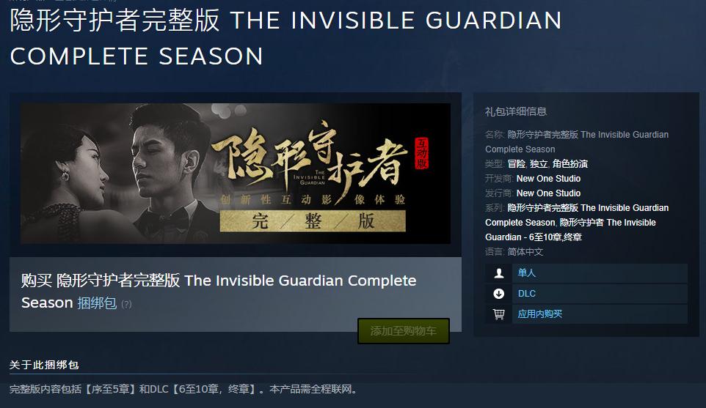Click the game banner header image
Screen dimensions: 706x408
click(236, 174)
